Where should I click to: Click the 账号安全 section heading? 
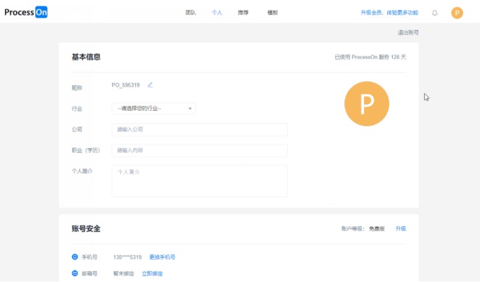point(86,228)
